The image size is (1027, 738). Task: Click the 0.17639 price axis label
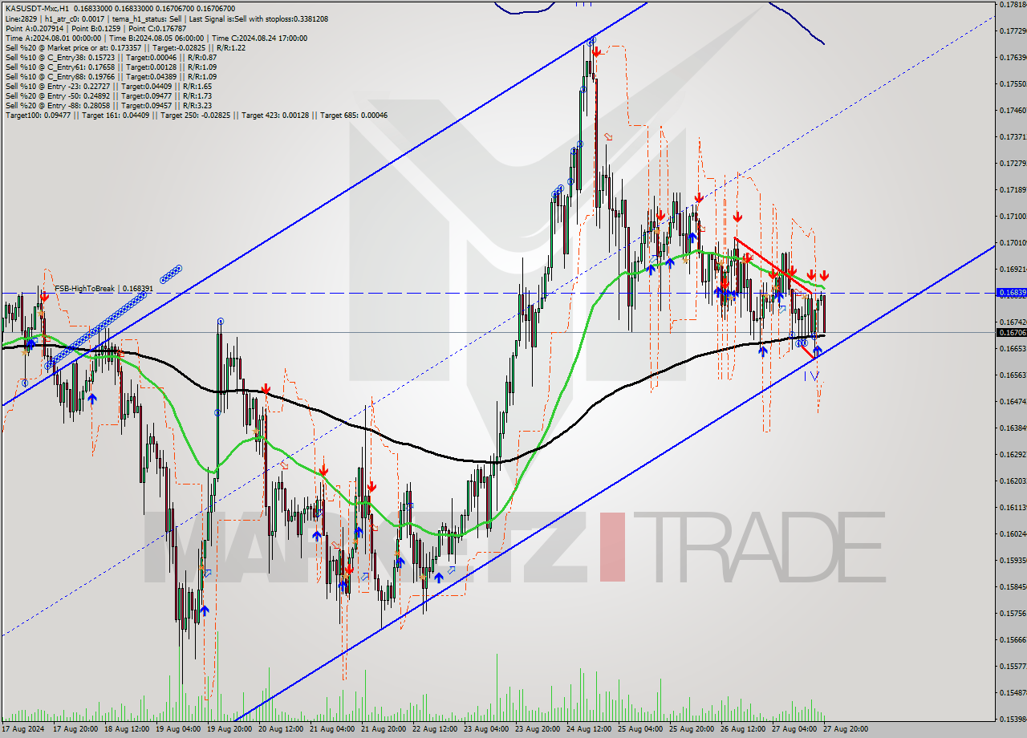[1013, 57]
